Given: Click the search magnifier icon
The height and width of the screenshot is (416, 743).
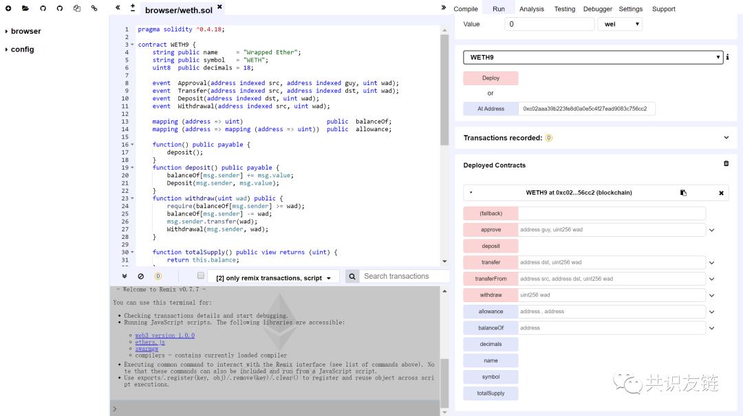Looking at the screenshot, I should coord(352,277).
